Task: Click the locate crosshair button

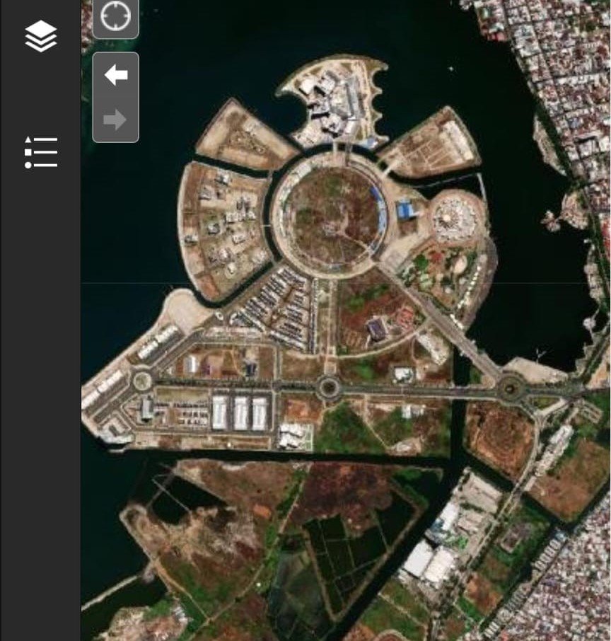Action: (115, 17)
